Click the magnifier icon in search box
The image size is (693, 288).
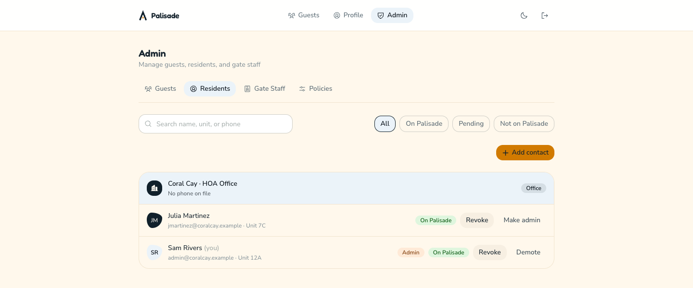148,124
